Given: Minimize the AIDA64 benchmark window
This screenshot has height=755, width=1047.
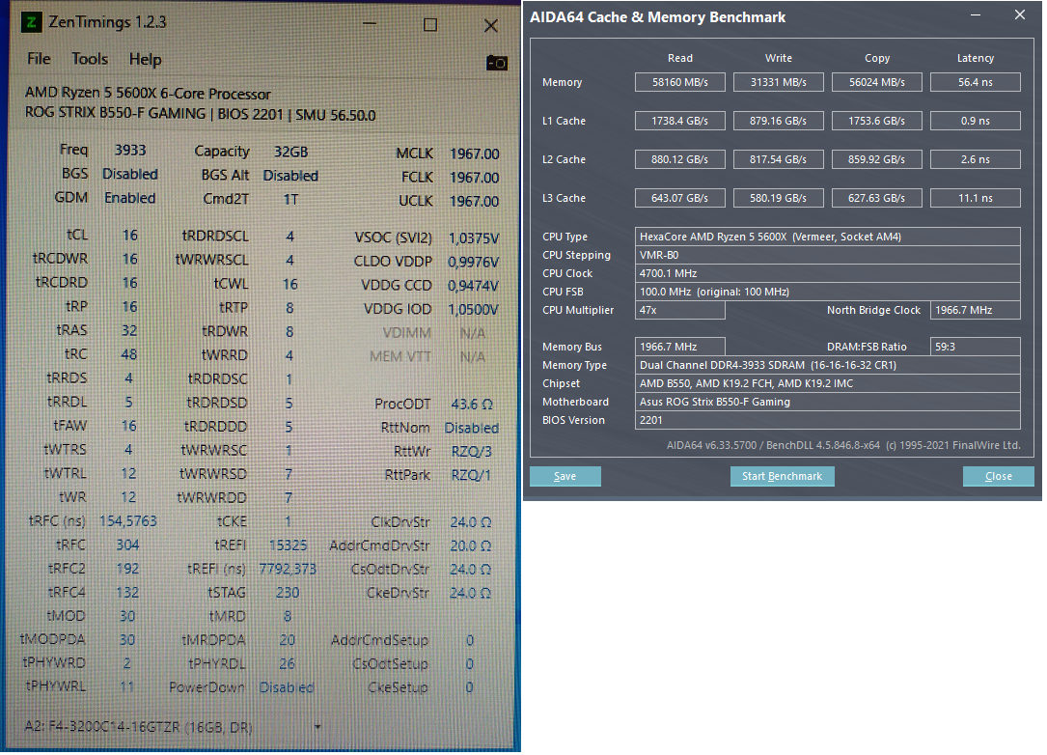Looking at the screenshot, I should click(x=976, y=14).
